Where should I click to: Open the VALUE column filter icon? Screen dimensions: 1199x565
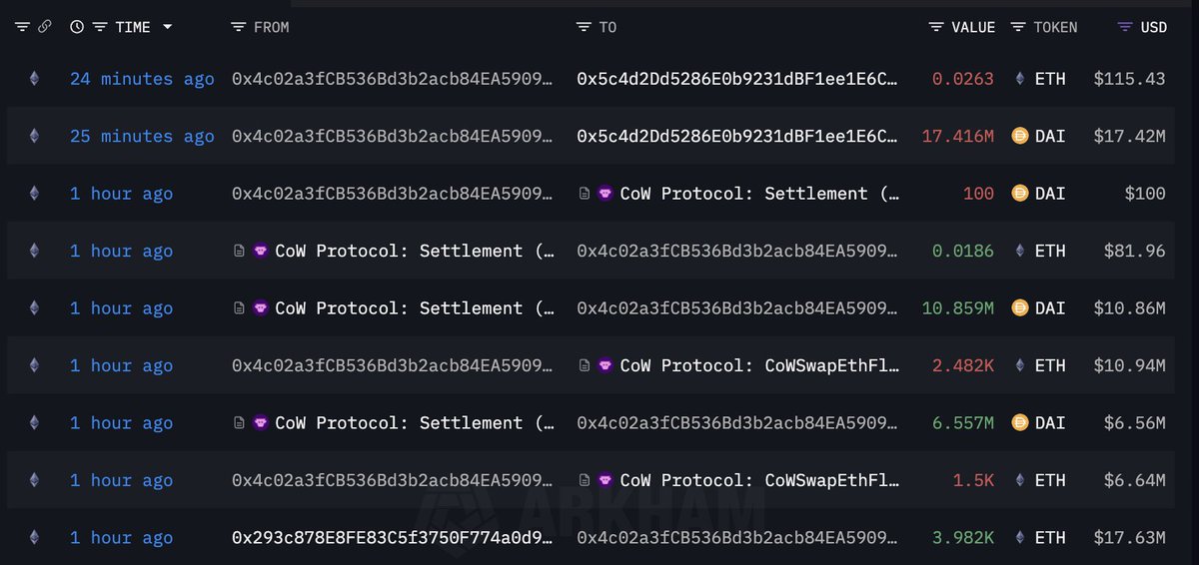tap(935, 27)
